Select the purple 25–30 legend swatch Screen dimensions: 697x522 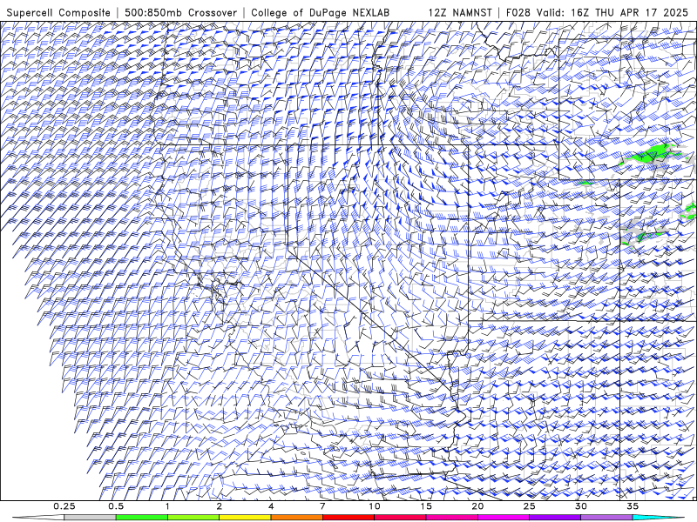point(555,518)
